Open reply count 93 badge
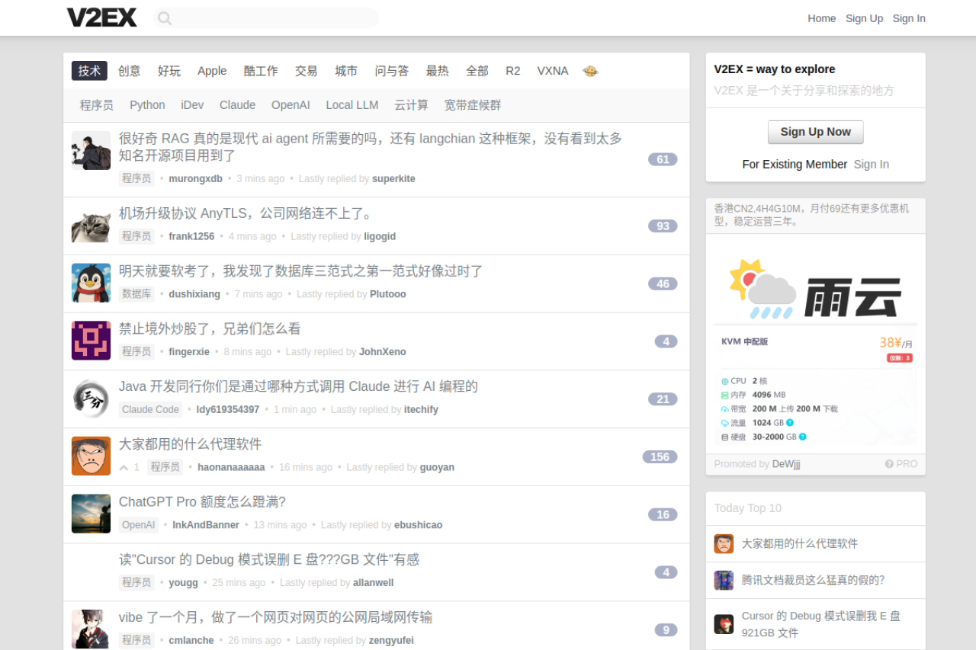The width and height of the screenshot is (976, 650). click(x=663, y=226)
